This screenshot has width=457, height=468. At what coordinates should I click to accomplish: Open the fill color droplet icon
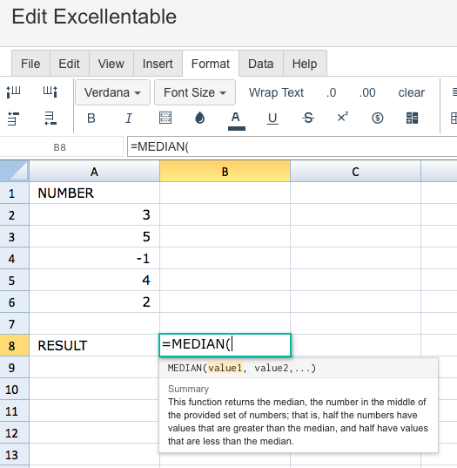click(199, 118)
